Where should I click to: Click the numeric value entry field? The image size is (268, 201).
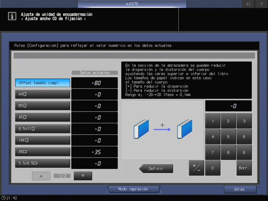point(228,106)
